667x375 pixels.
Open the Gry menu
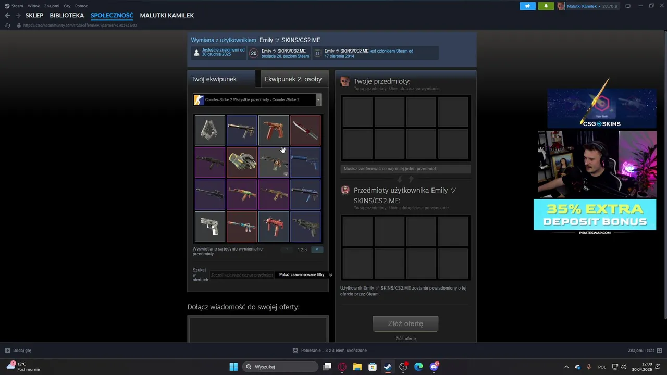point(67,6)
